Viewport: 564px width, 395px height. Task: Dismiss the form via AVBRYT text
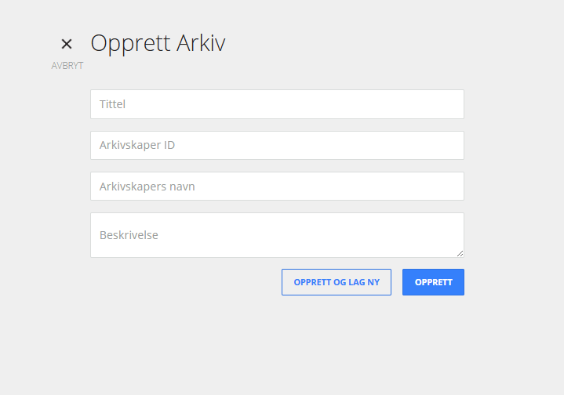coord(67,66)
